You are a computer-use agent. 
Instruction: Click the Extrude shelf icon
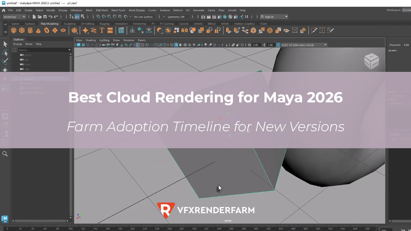[x=228, y=30]
